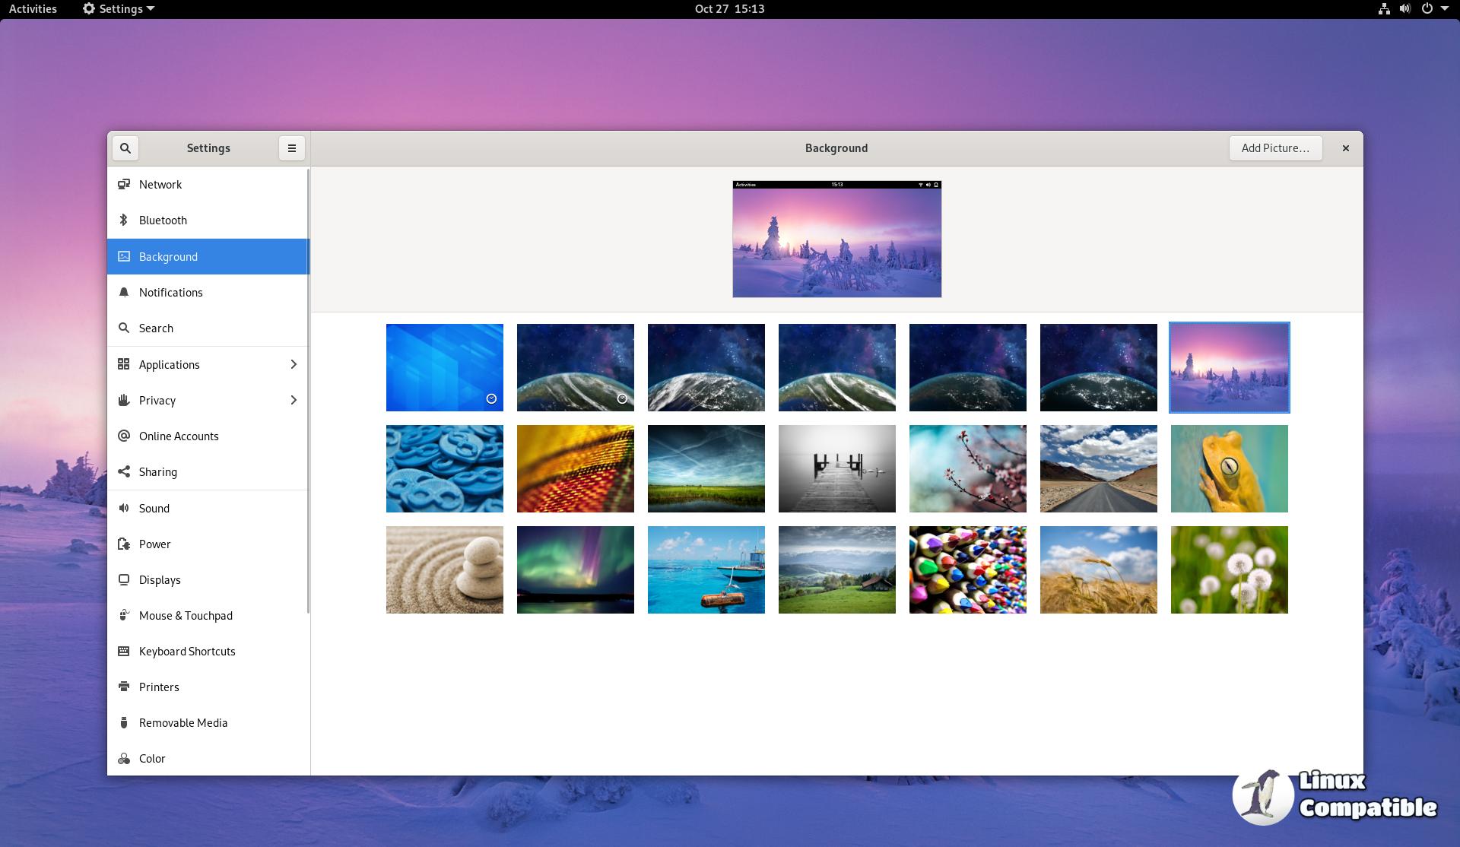Click the Online Accounts @ icon
Screen dimensions: 1460x847
[x=124, y=436]
